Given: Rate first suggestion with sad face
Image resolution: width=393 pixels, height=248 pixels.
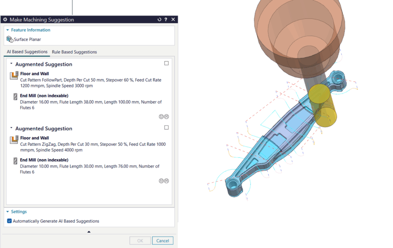Looking at the screenshot, I should [x=166, y=117].
